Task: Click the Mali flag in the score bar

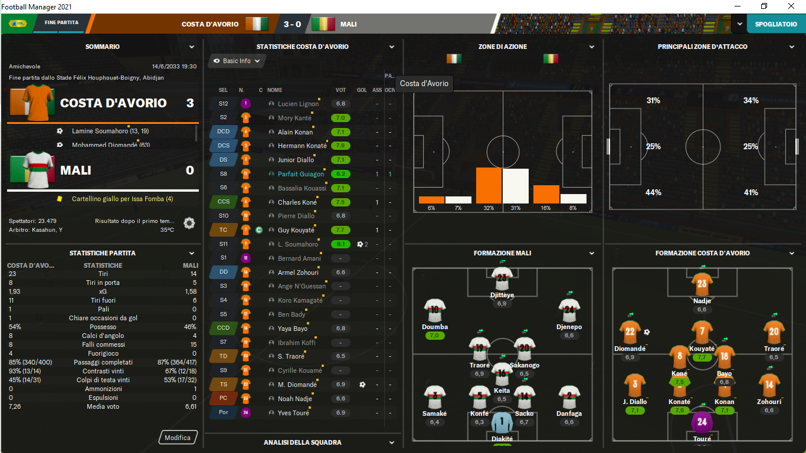Action: click(x=323, y=24)
